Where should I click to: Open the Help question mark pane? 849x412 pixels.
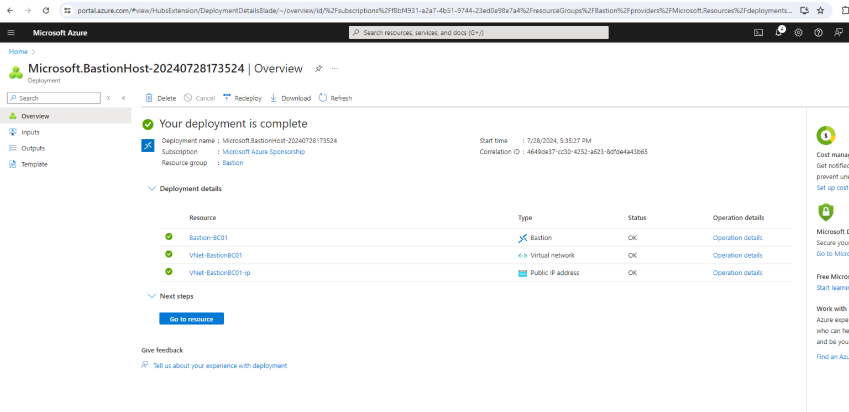[819, 33]
